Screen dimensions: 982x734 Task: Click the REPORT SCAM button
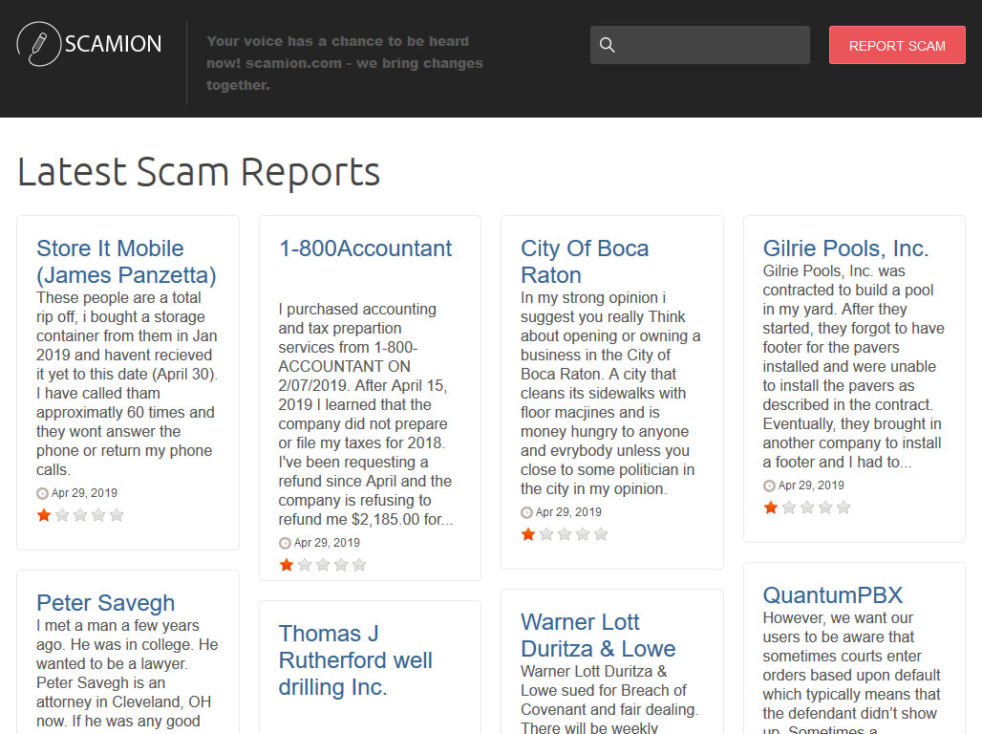point(897,45)
